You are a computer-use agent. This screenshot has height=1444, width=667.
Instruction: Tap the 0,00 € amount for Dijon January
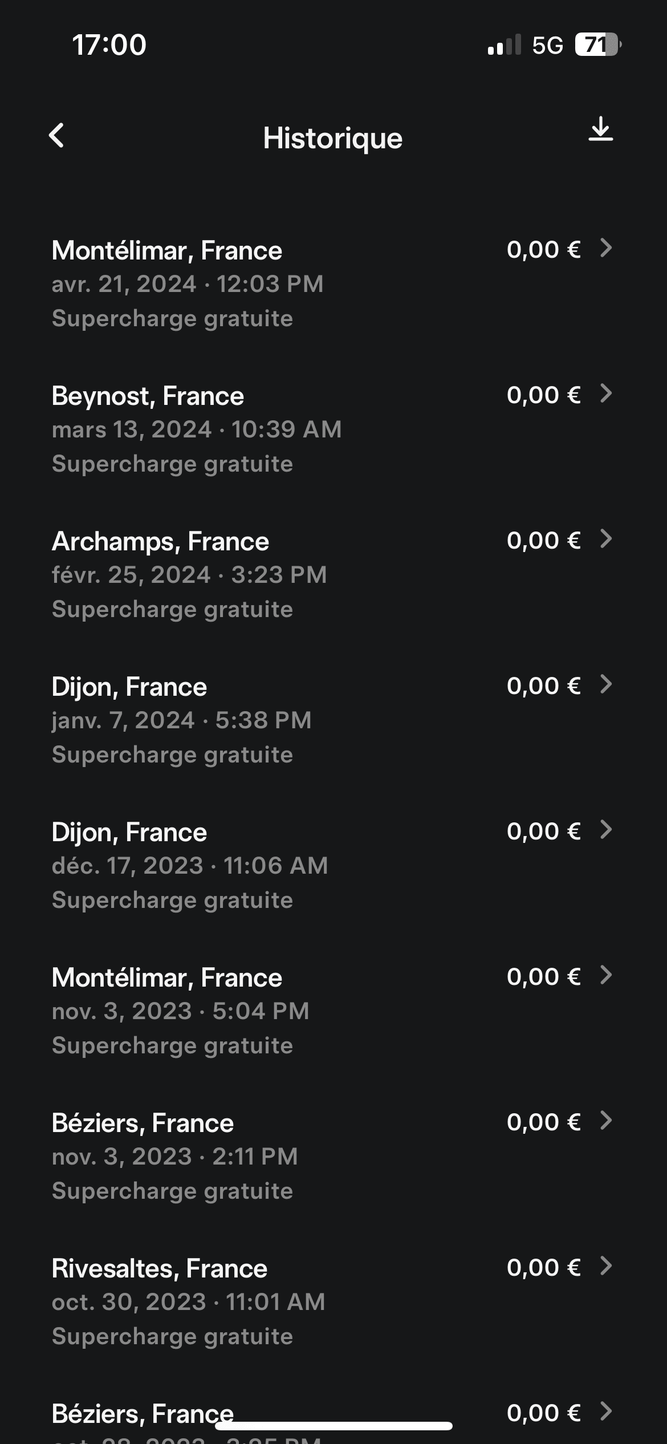tap(543, 686)
